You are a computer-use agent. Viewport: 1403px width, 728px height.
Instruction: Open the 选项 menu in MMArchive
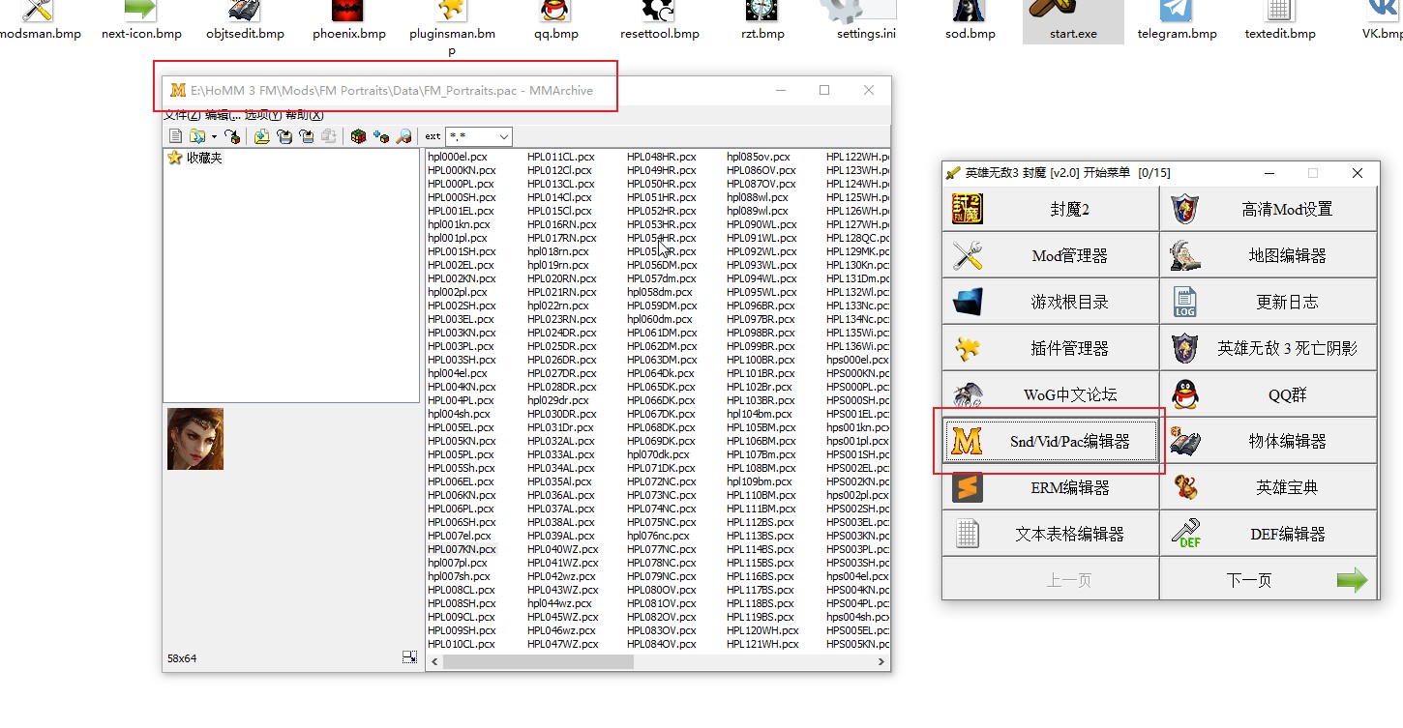click(x=263, y=115)
